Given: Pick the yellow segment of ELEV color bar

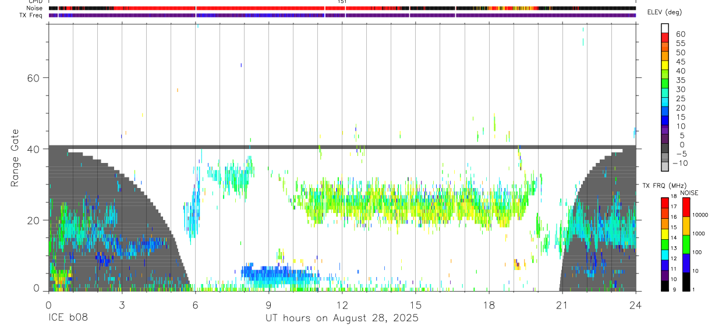Looking at the screenshot, I should coord(665,65).
